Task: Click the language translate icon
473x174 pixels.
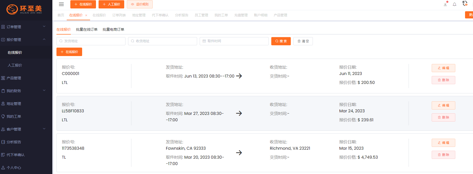Action: [x=465, y=4]
